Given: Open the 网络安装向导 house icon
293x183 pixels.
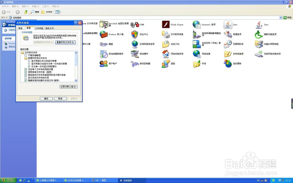Looking at the screenshot, I should (x=166, y=54).
